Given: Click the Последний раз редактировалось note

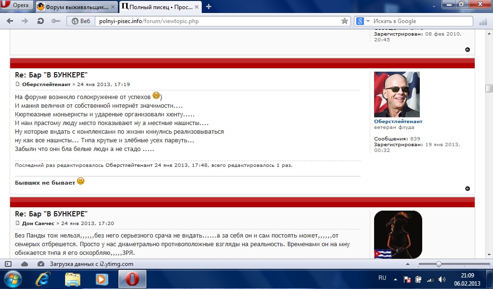Looking at the screenshot, I should pos(154,165).
